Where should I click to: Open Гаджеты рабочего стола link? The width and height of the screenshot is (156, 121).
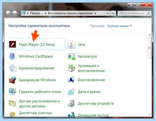coord(40,92)
